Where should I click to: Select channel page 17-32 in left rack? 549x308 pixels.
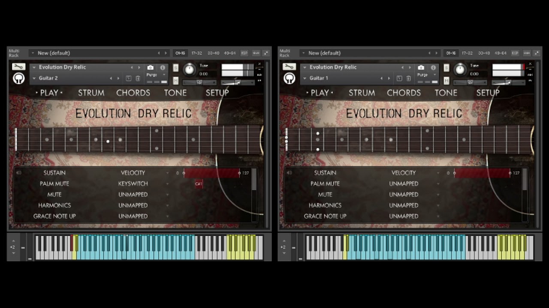(197, 53)
